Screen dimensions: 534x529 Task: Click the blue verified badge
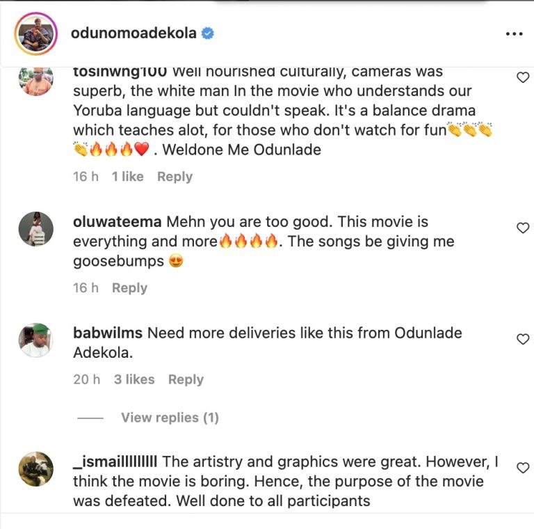pos(208,33)
